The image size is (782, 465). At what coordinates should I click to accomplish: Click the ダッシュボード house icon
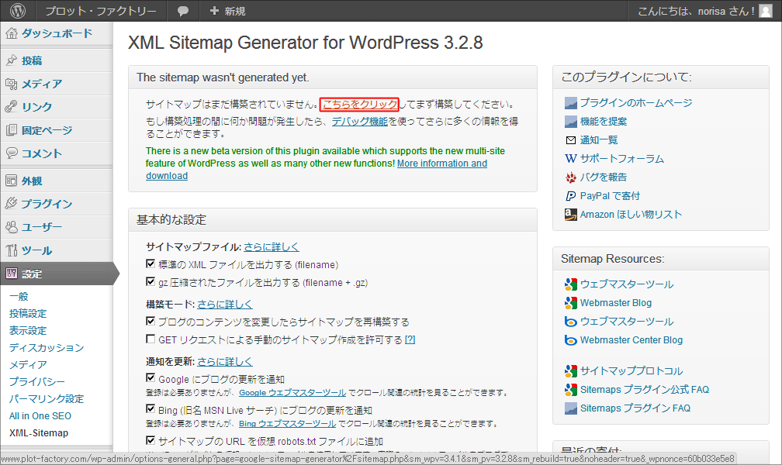coord(11,33)
